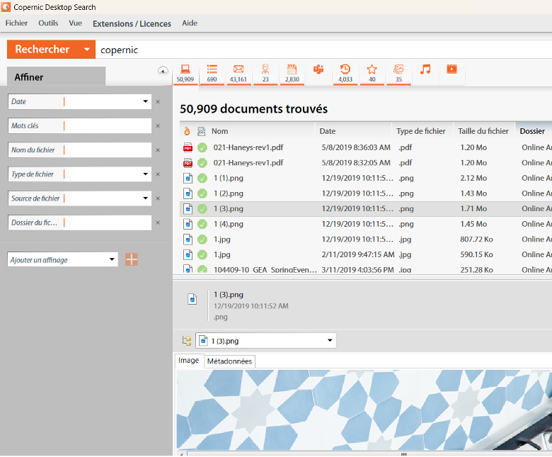The image size is (552, 457).
Task: Select the 807.72 Ko 1.jpg row
Action: tap(366, 239)
